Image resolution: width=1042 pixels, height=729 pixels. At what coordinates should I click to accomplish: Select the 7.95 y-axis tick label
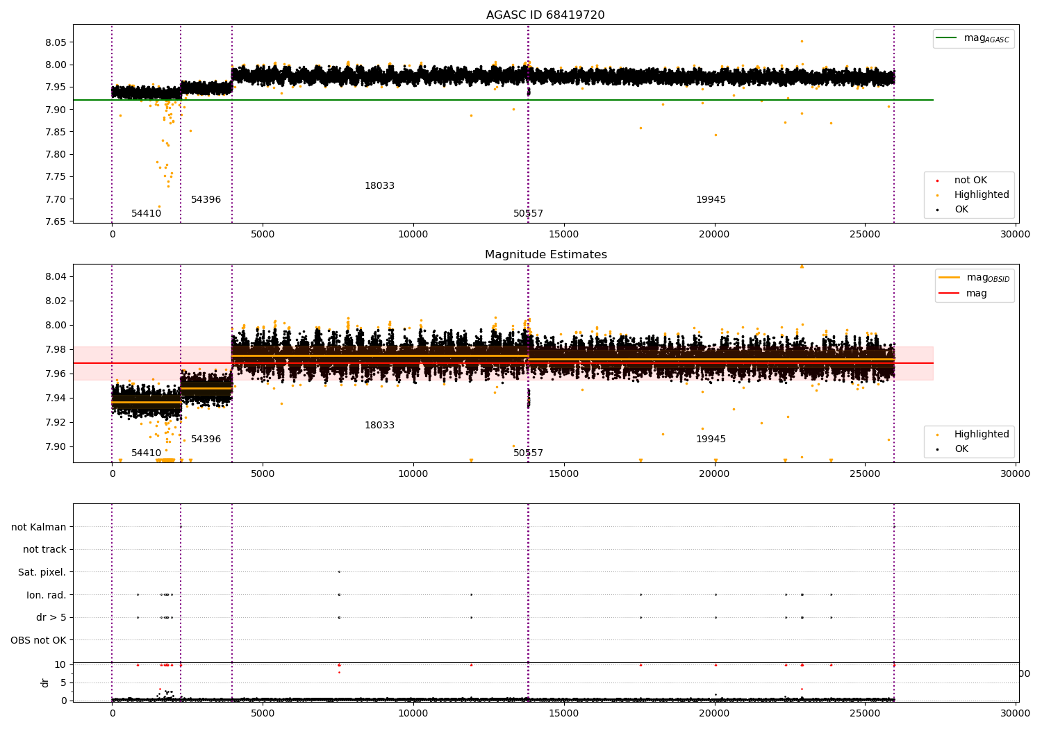(55, 87)
